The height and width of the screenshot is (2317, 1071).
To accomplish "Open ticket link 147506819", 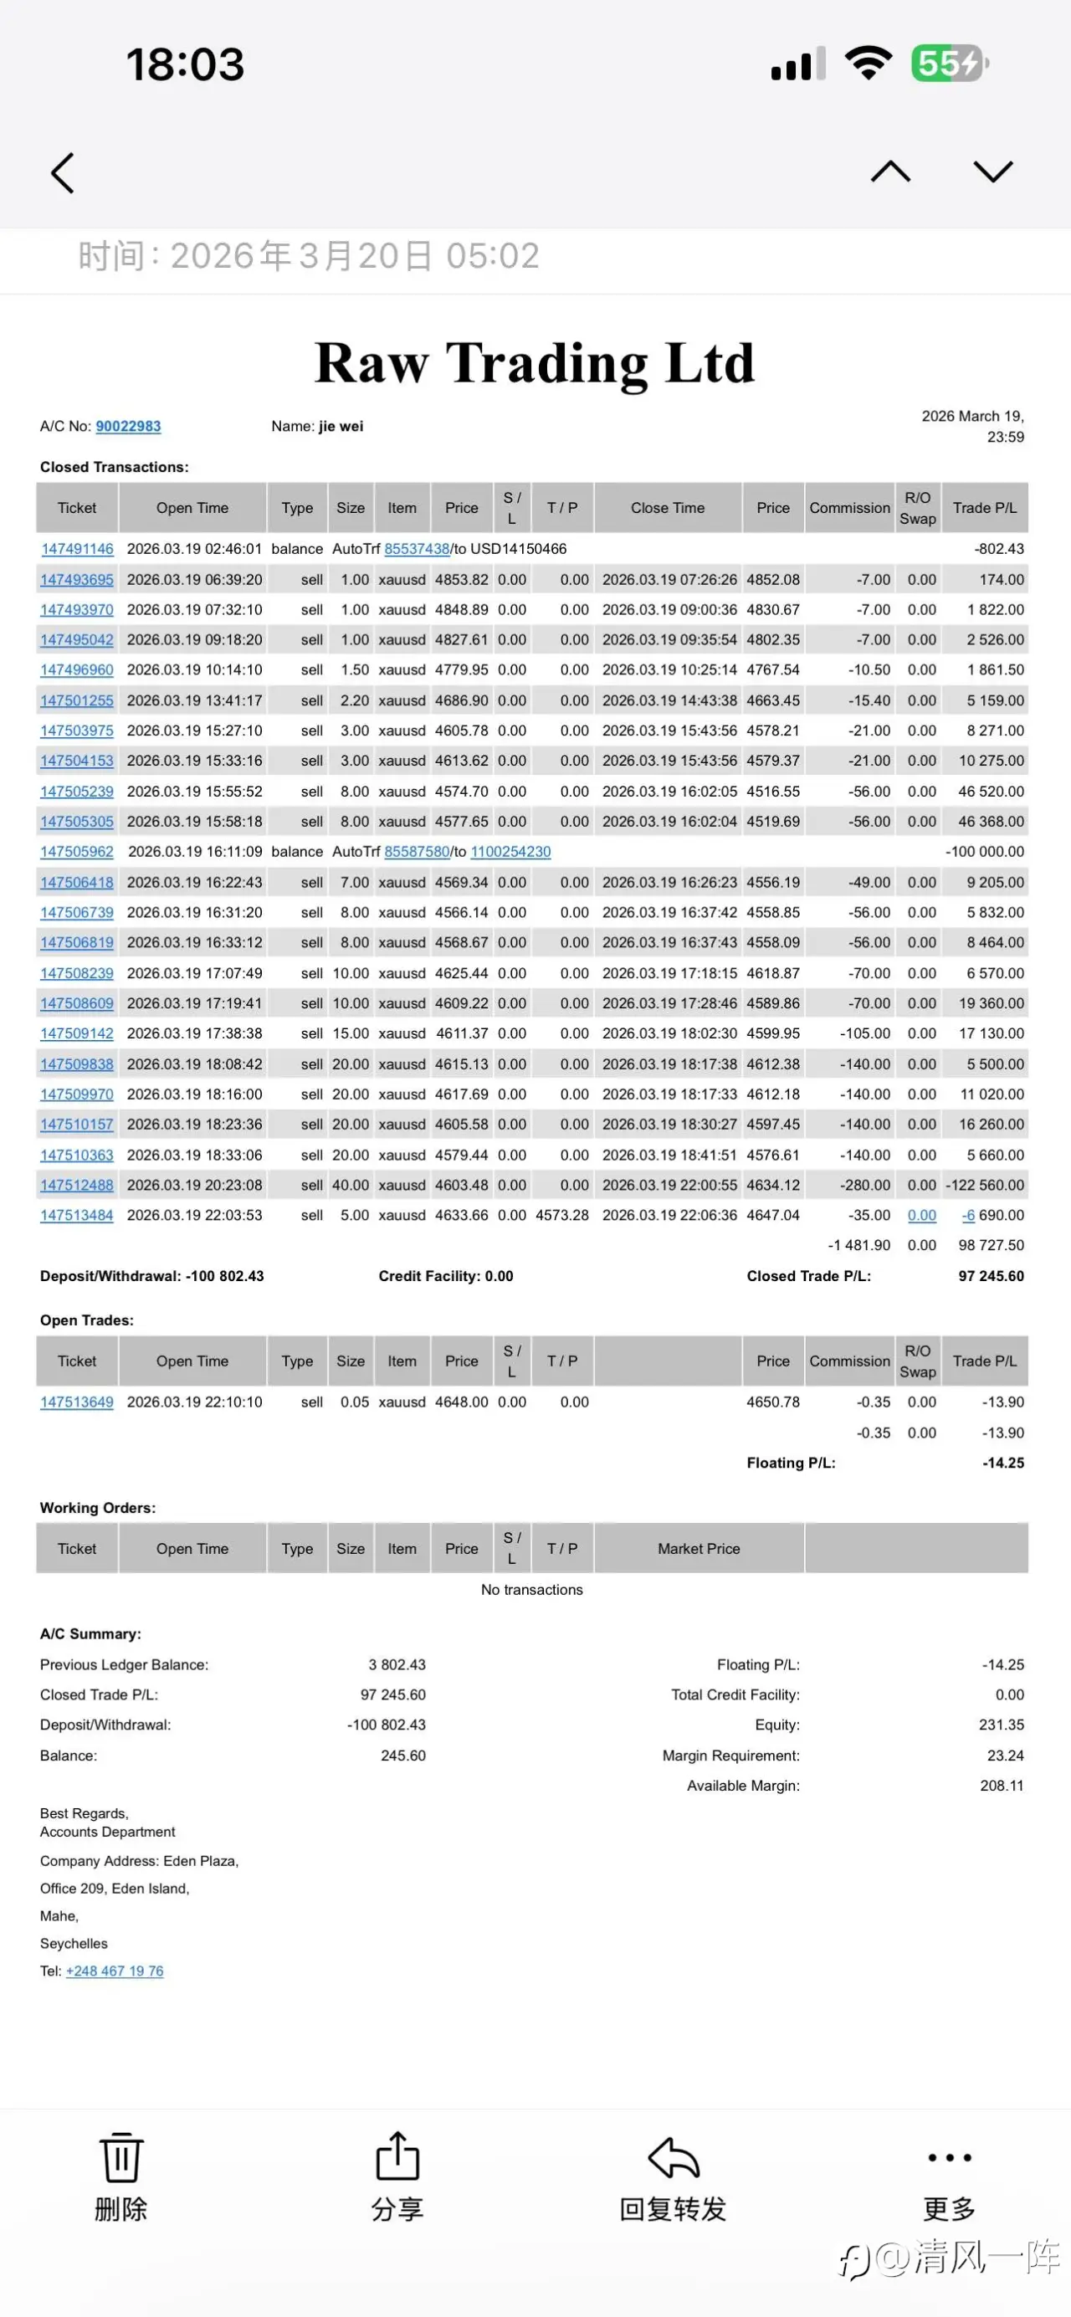I will [77, 943].
